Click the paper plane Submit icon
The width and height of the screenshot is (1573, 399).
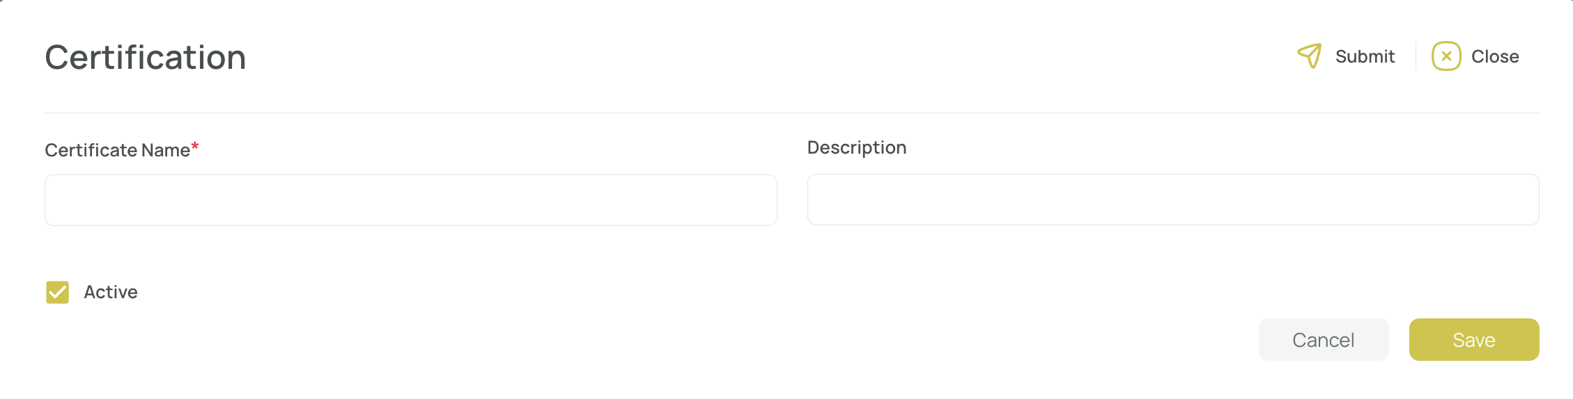pyautogui.click(x=1309, y=56)
